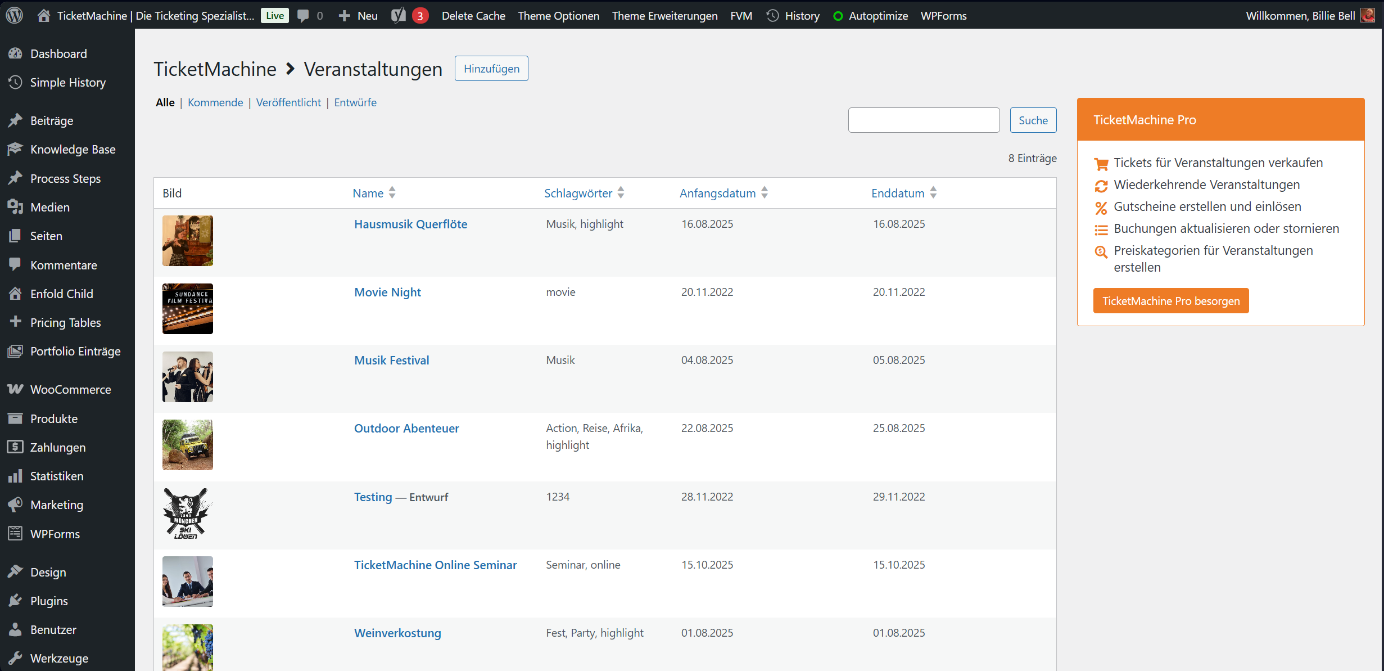The image size is (1384, 671).
Task: Click the Zahlungen dollar icon
Action: tap(15, 447)
